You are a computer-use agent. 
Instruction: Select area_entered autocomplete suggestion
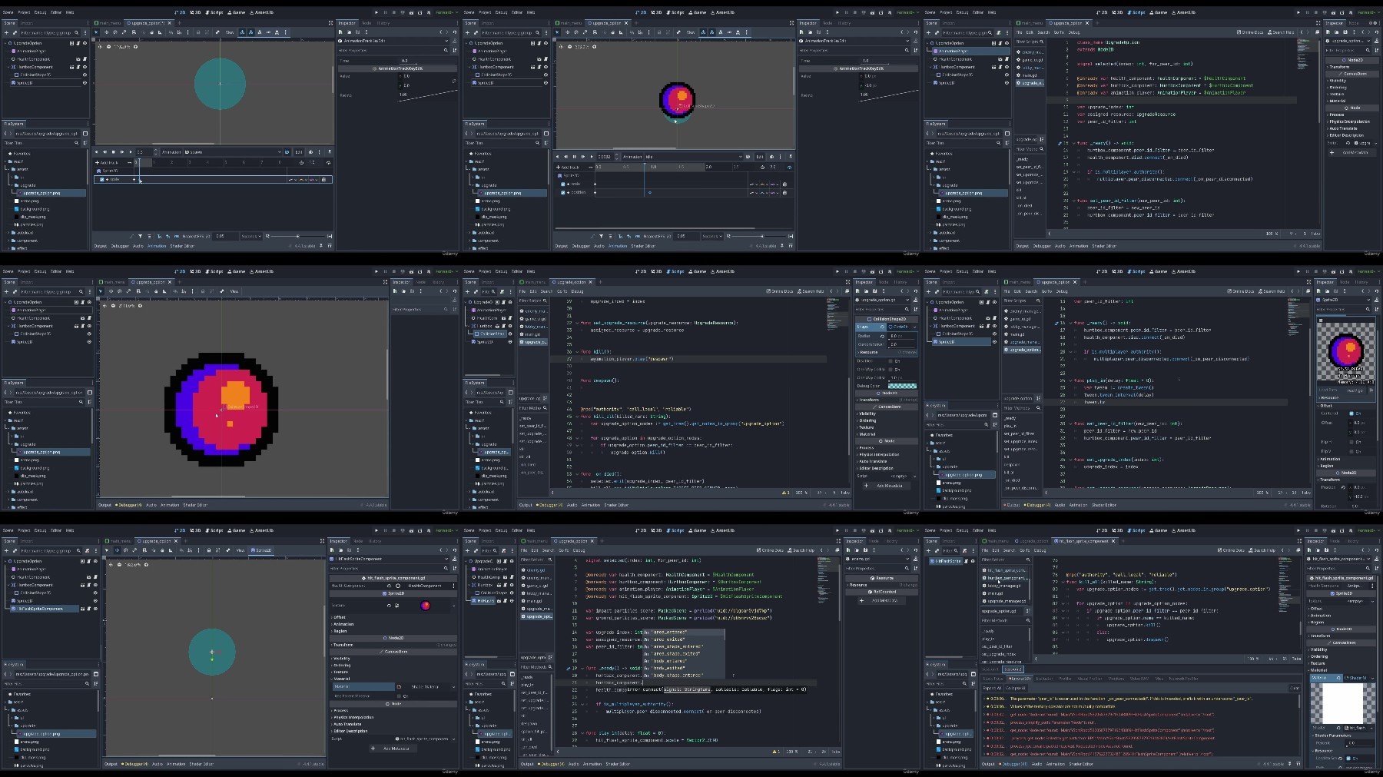point(684,633)
